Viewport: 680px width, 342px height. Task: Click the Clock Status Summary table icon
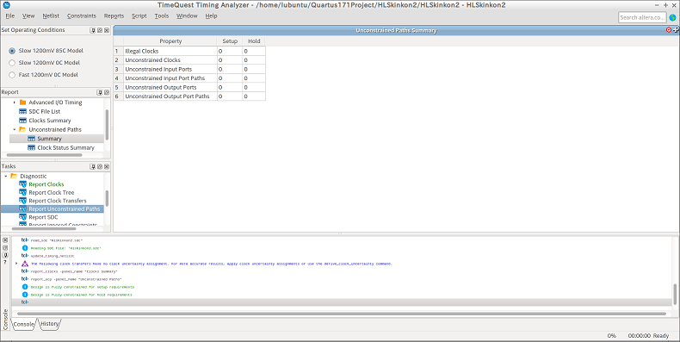(x=31, y=147)
